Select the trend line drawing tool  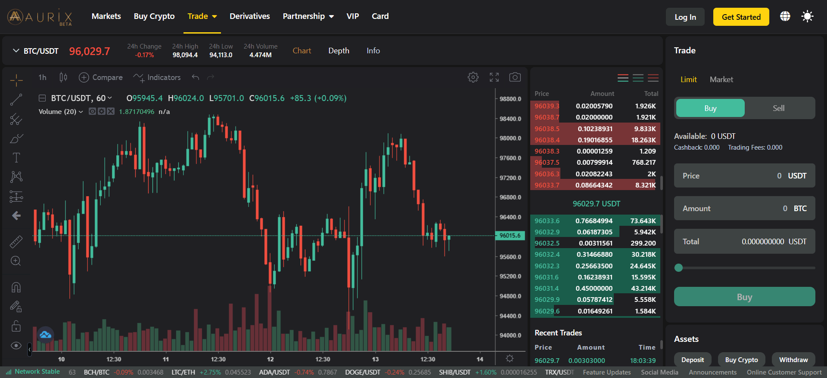[16, 100]
